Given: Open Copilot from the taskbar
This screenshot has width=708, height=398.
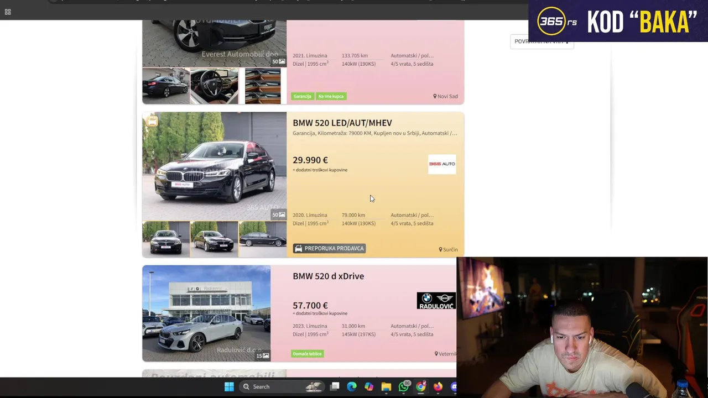Looking at the screenshot, I should 369,386.
